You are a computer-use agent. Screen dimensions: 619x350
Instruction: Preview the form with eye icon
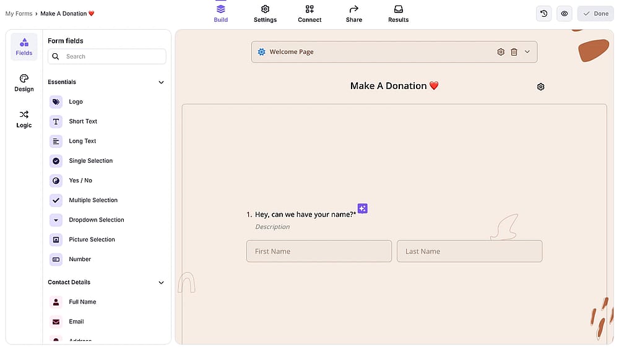(x=564, y=14)
